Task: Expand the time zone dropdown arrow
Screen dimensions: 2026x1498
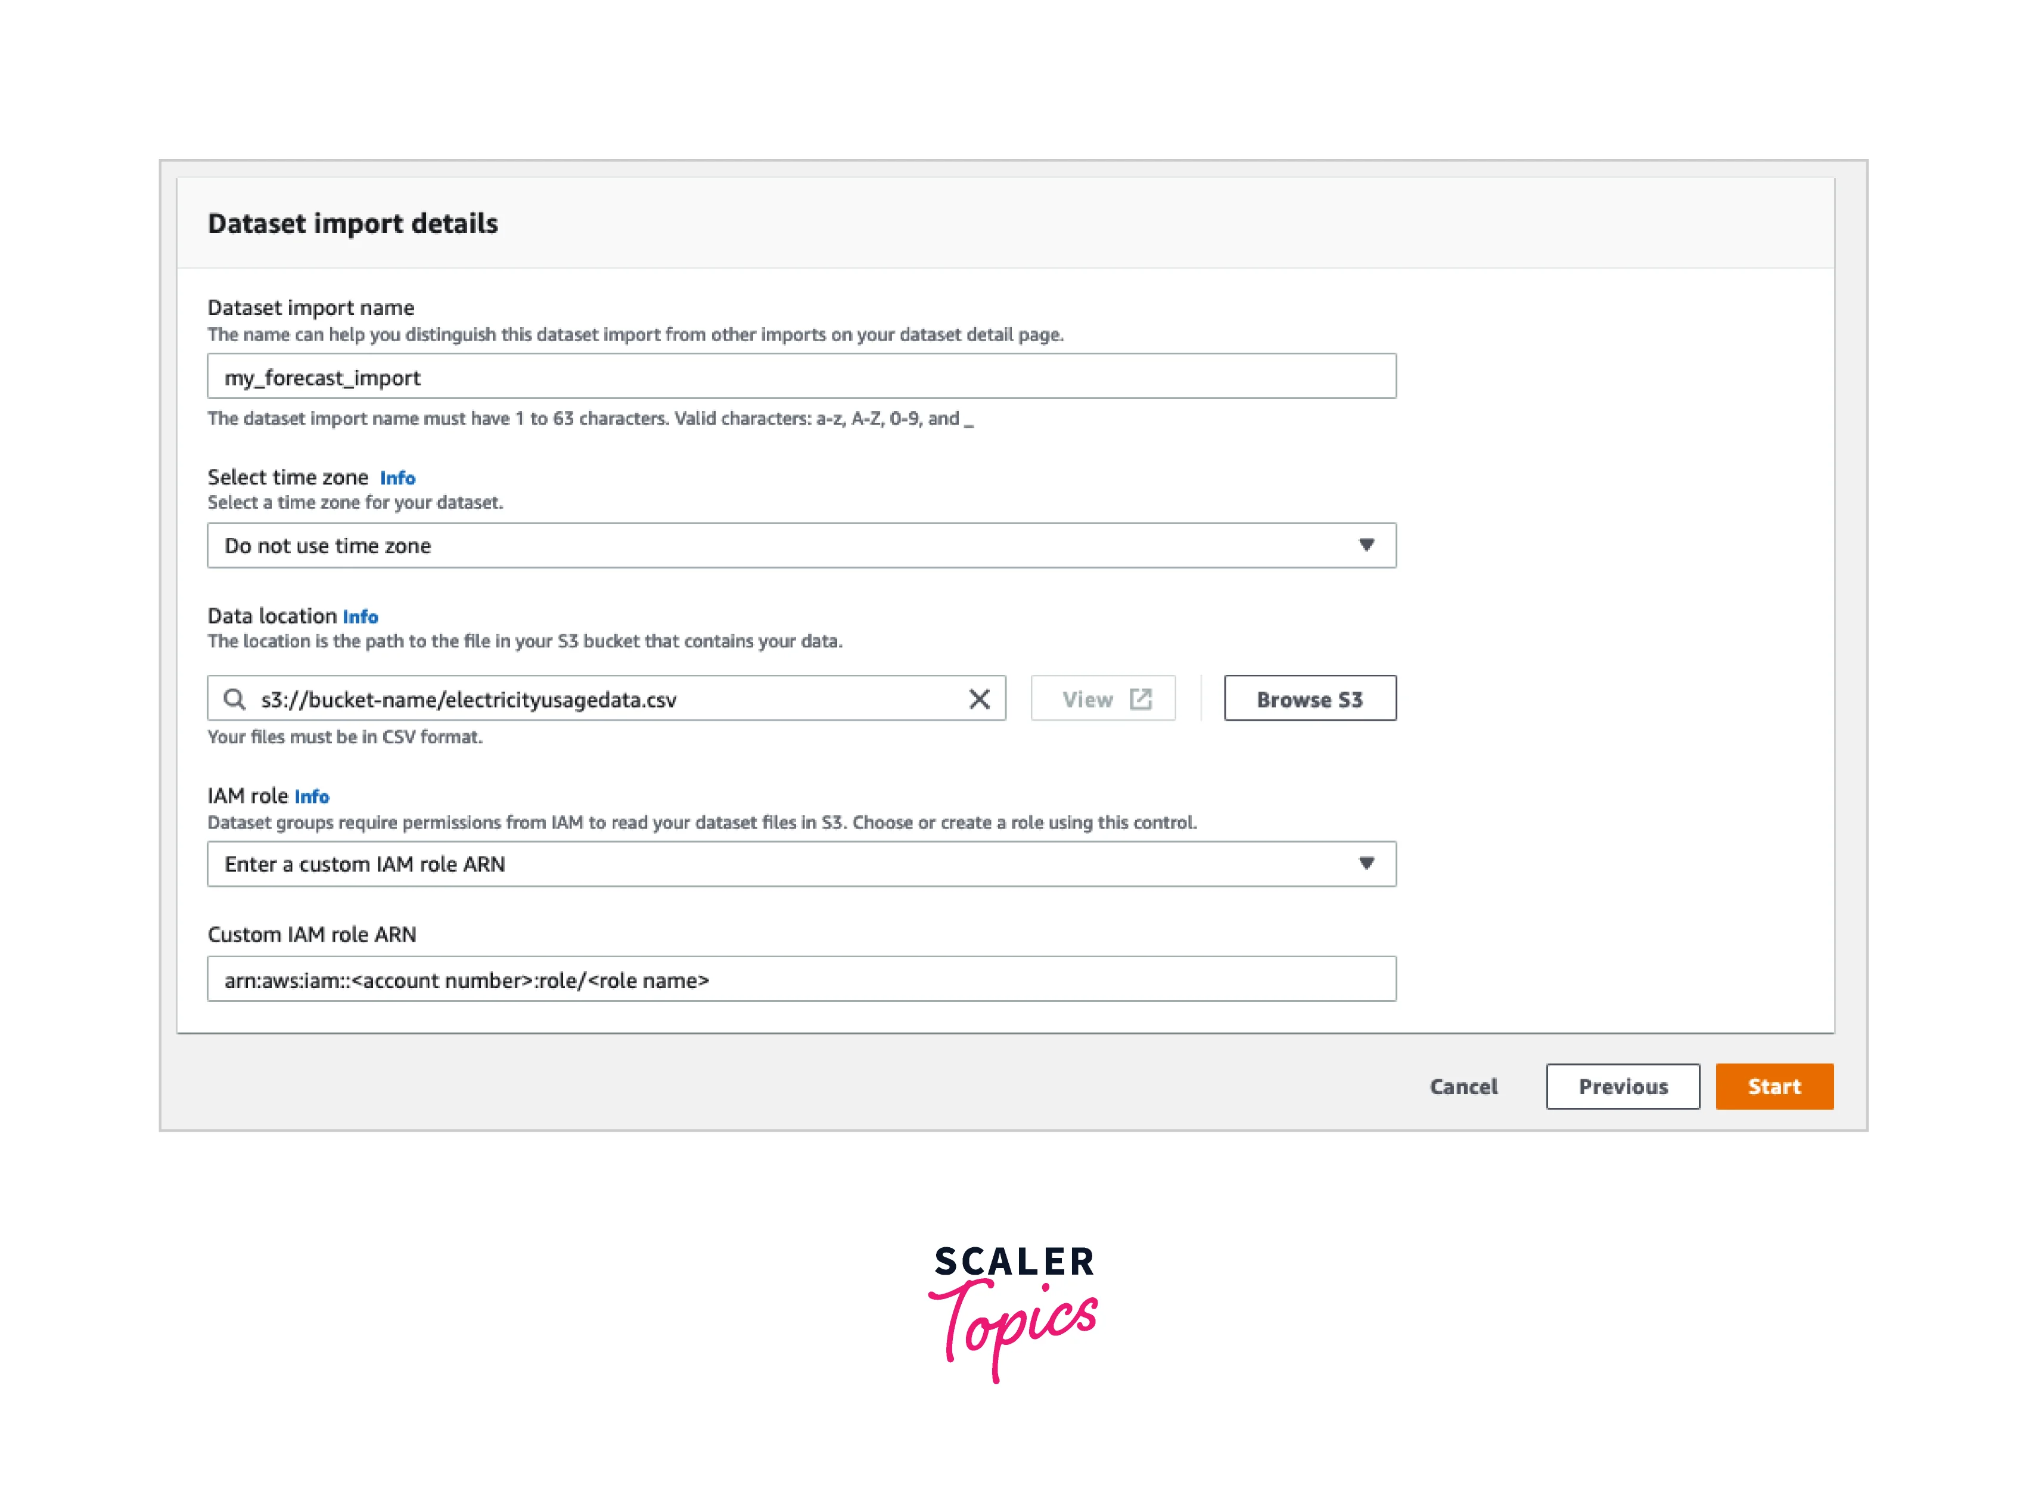Action: (1366, 545)
